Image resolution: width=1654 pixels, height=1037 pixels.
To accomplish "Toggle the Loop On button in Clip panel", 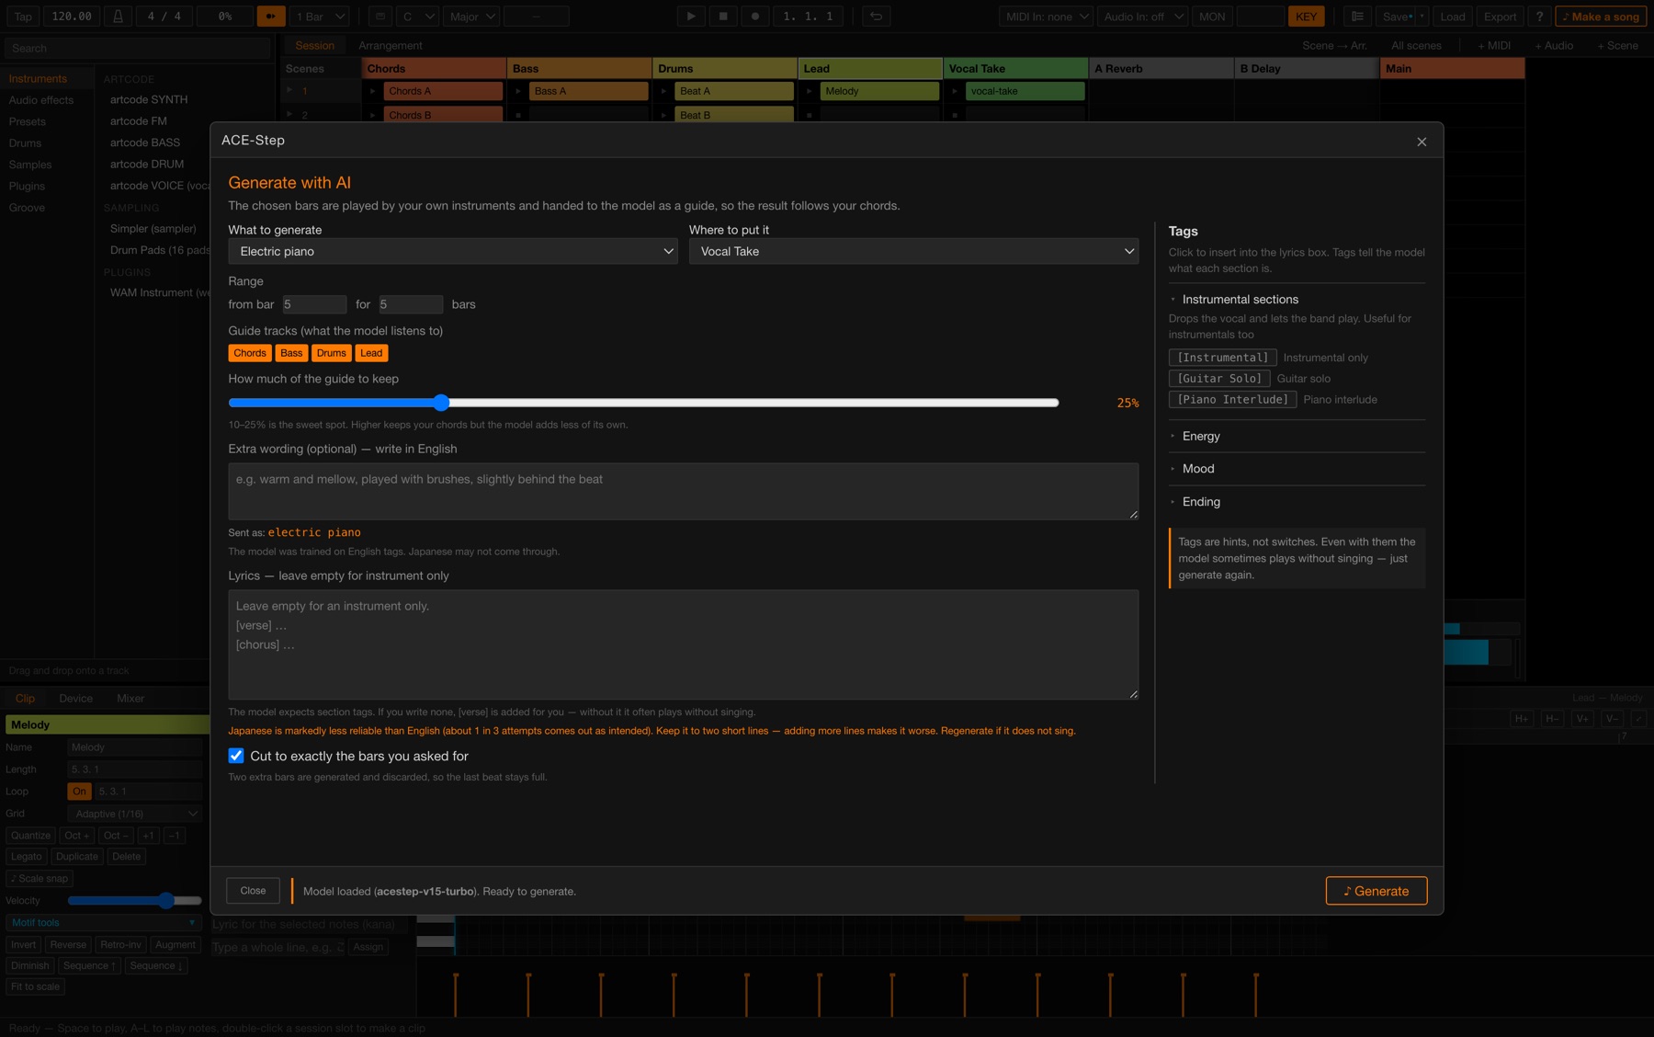I will (x=80, y=792).
